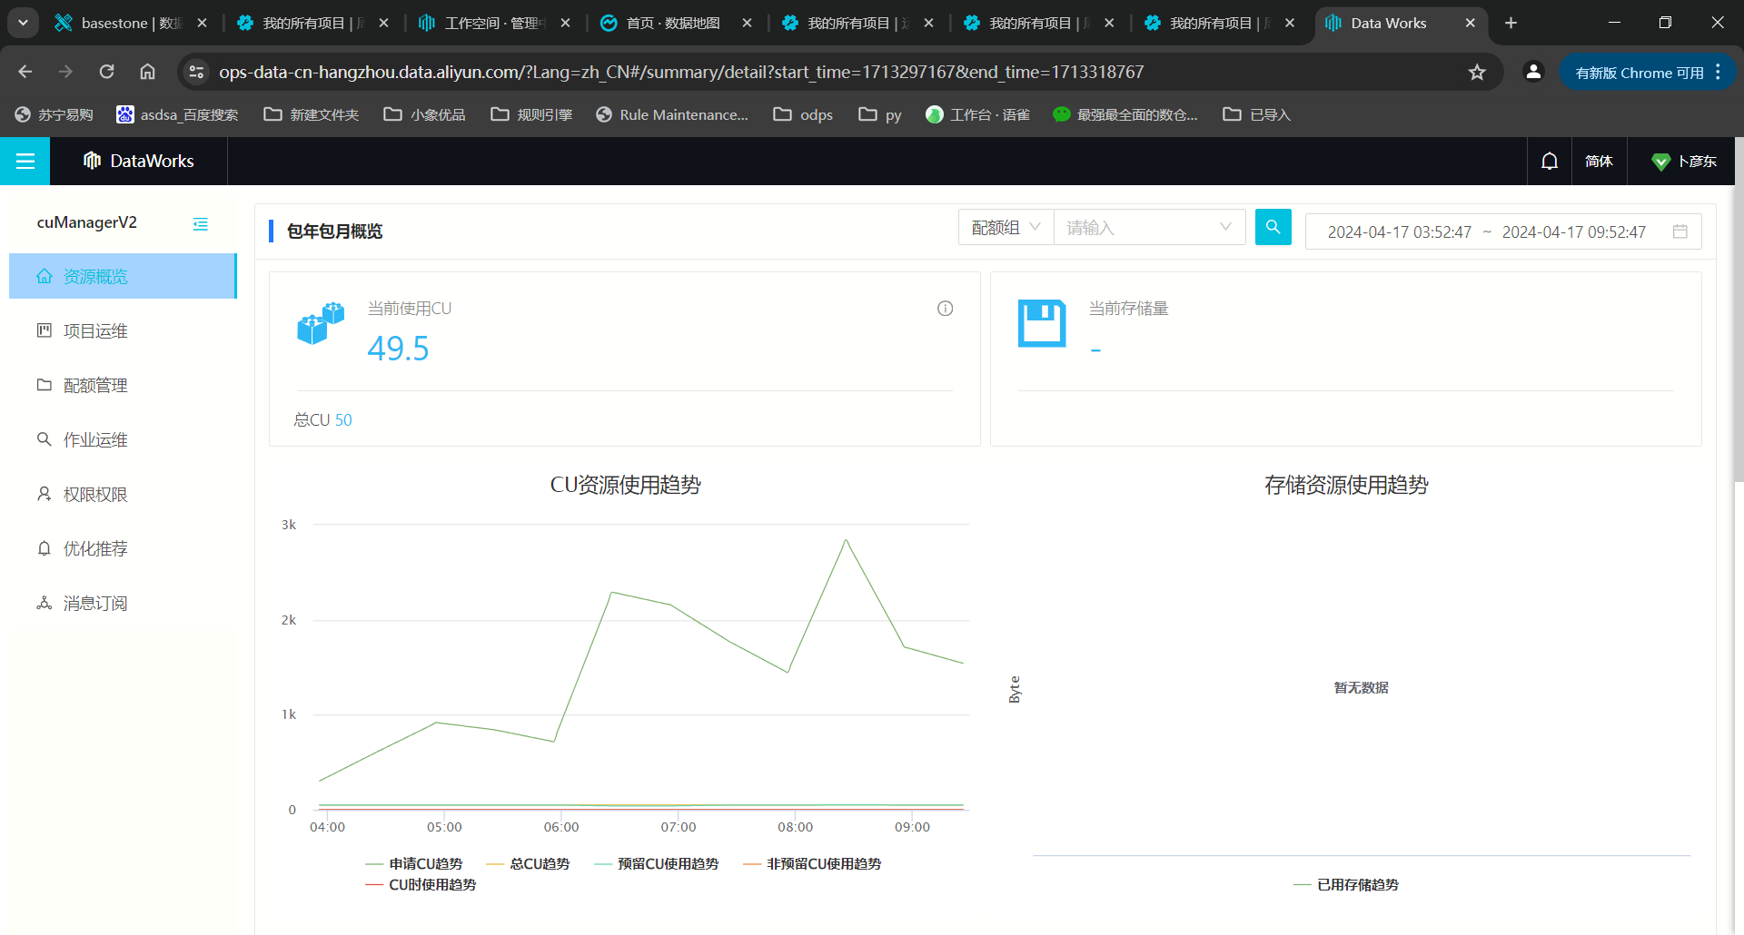Viewport: 1744px width, 935px height.
Task: Go back in browser history
Action: coord(25,72)
